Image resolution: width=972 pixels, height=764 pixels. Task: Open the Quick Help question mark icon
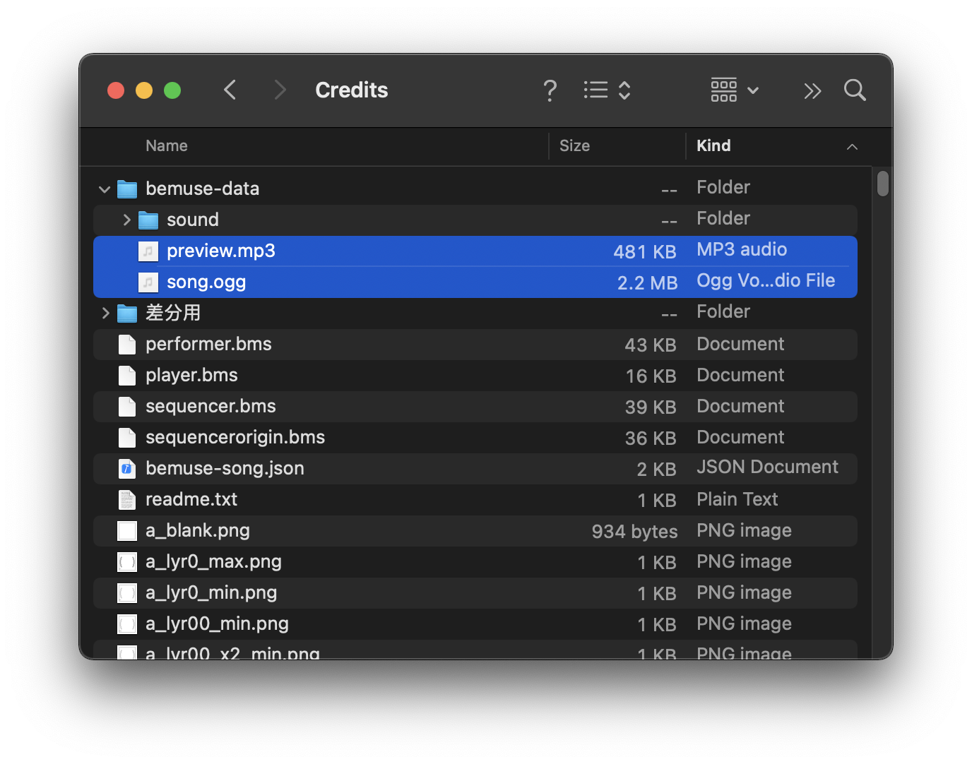550,90
